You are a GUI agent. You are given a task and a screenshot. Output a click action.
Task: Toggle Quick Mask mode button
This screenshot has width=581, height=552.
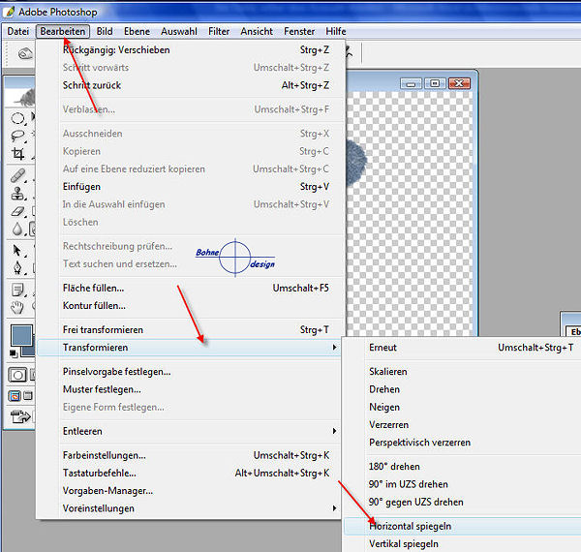(x=17, y=375)
